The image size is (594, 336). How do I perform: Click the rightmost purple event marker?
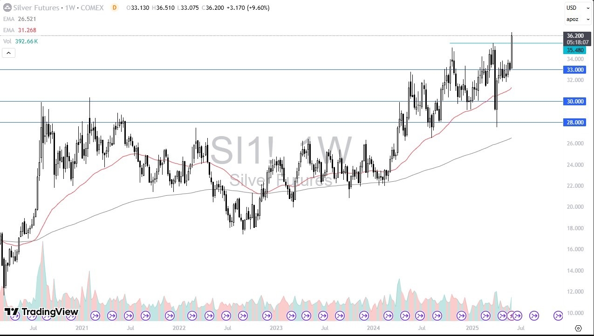558,316
